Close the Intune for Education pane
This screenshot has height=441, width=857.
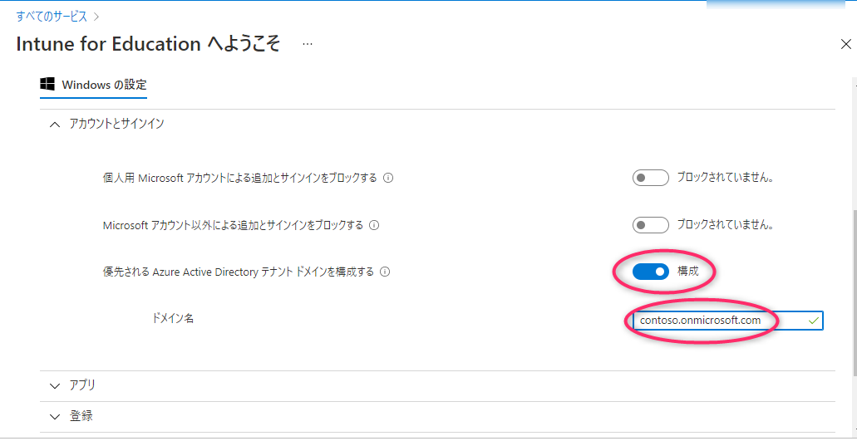coord(845,44)
